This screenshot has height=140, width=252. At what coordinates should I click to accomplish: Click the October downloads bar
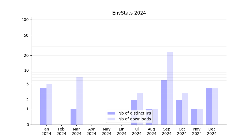(x=185, y=109)
